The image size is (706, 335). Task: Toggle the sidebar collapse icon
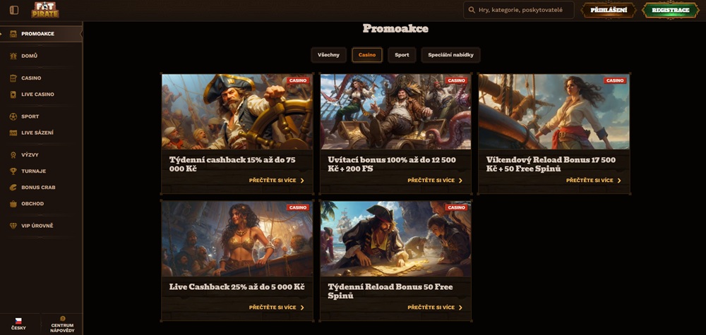point(14,10)
